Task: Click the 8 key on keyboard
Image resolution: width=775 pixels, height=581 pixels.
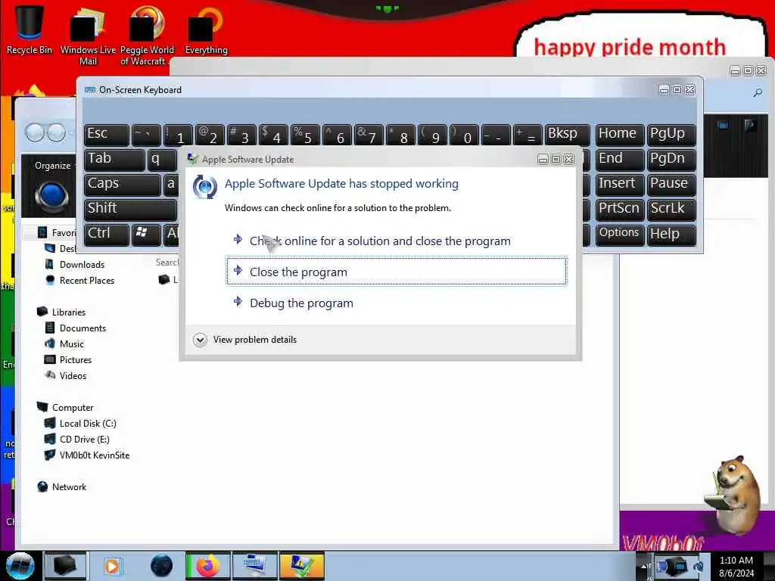Action: point(400,135)
